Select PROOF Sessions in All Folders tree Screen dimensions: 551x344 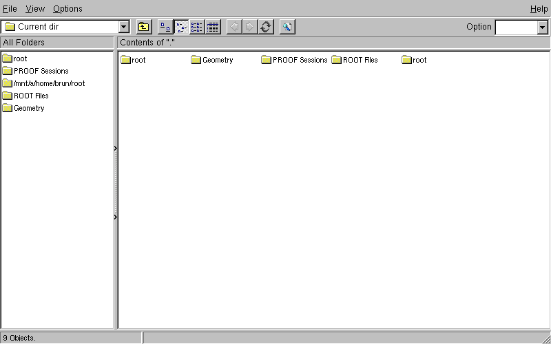tap(41, 71)
